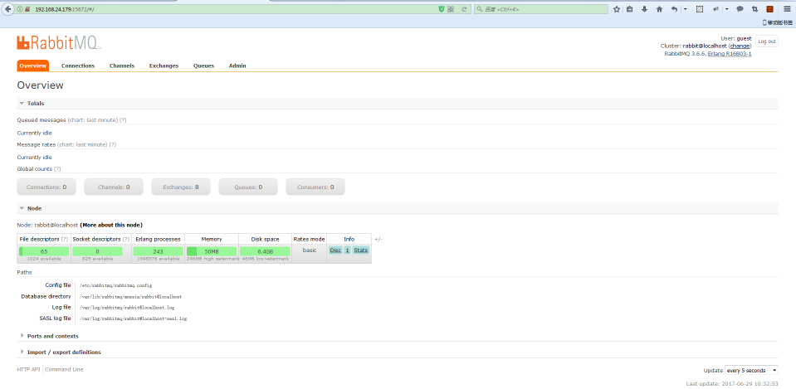The image size is (796, 389).
Task: Open the browser hamburger menu
Action: [787, 9]
